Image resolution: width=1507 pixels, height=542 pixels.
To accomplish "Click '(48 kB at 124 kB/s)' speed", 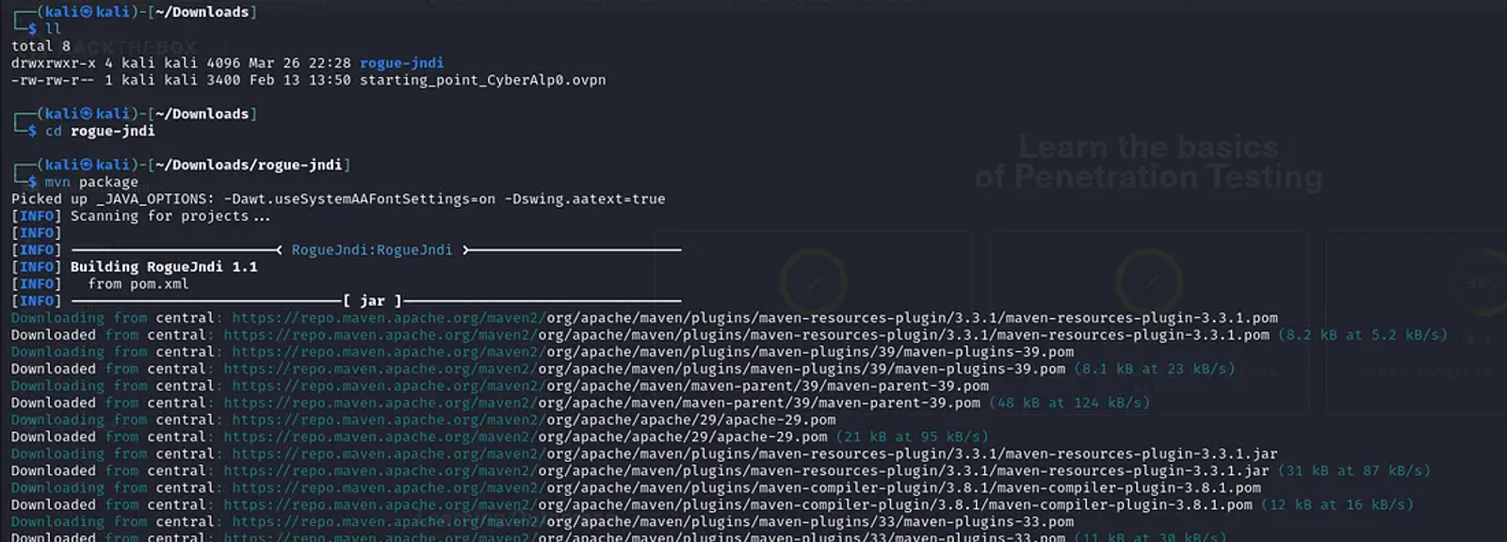I will 1070,403.
